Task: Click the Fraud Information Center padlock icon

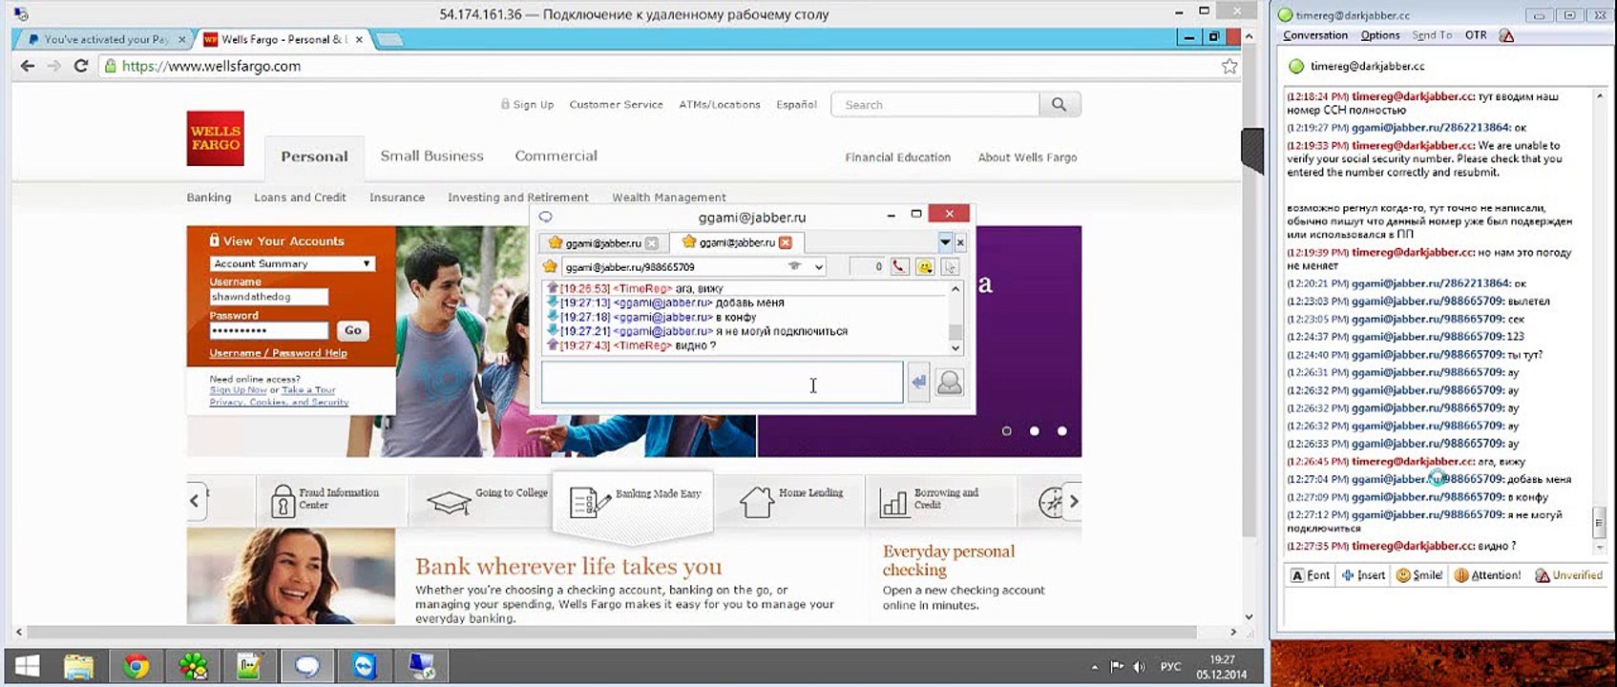Action: coord(283,500)
